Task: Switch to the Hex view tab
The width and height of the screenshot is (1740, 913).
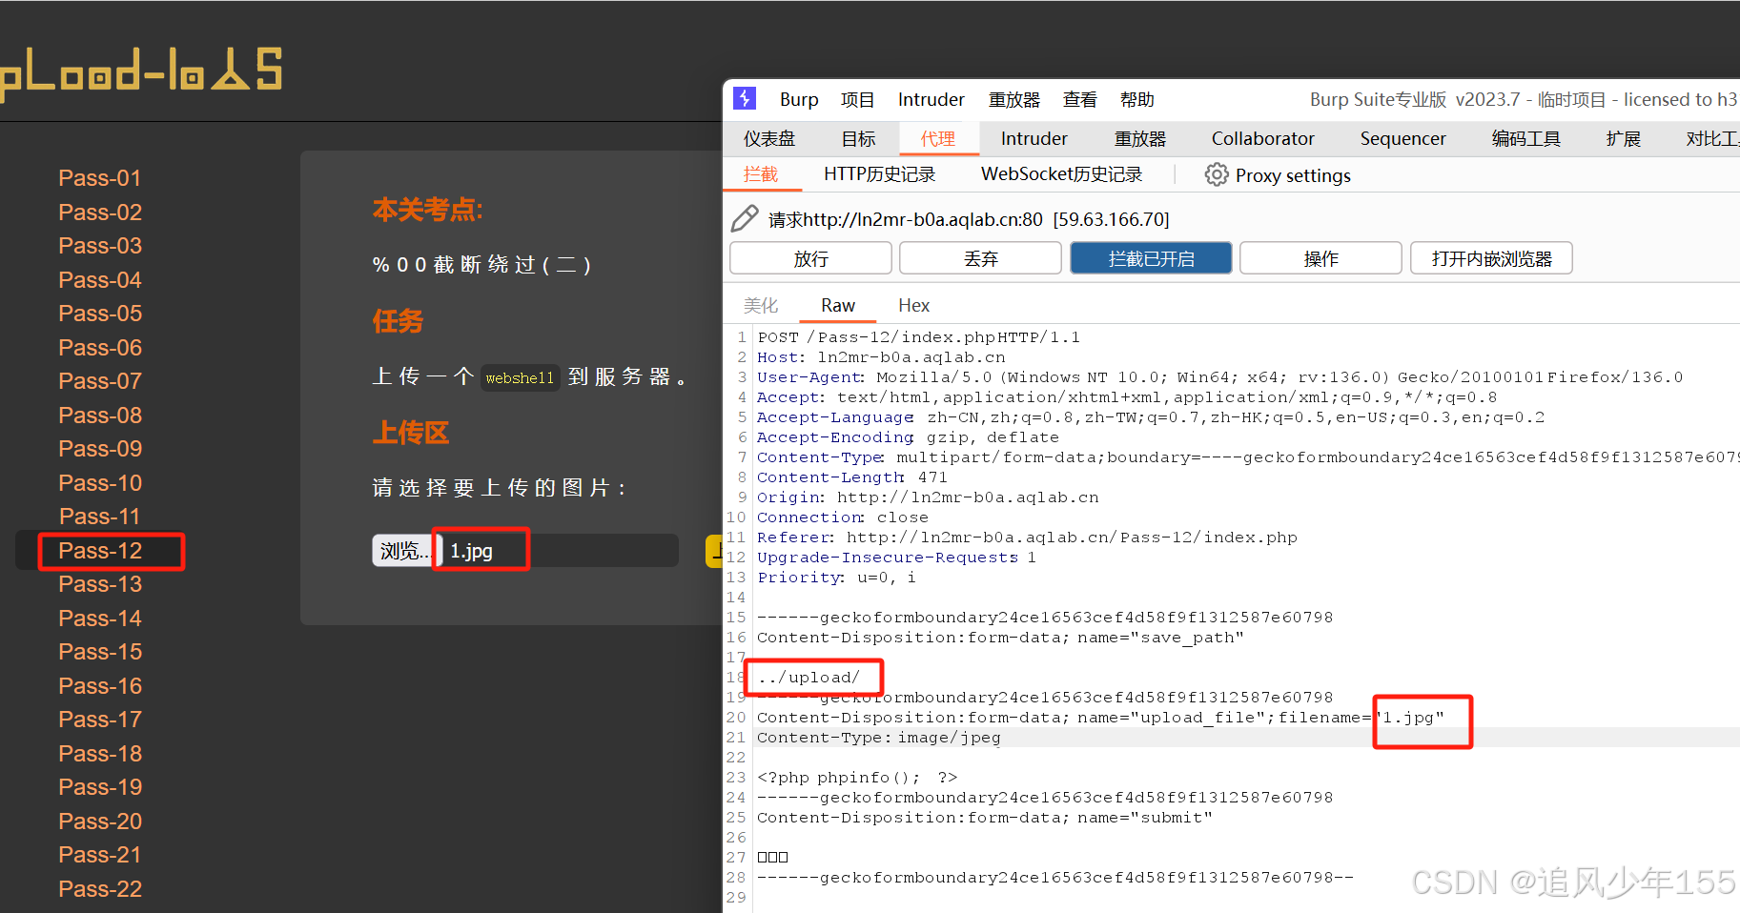Action: (913, 305)
